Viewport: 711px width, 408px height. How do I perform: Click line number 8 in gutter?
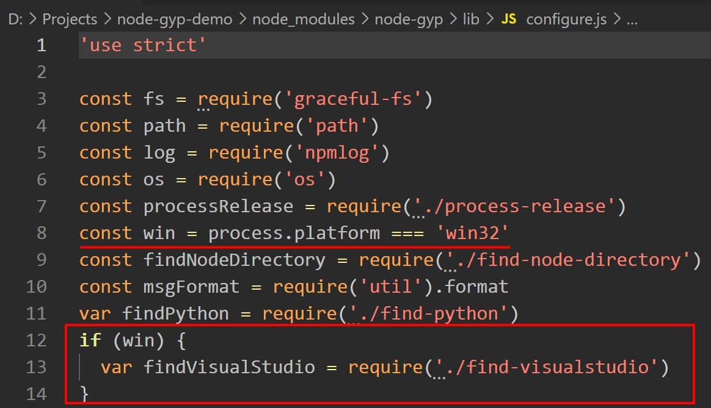[42, 233]
